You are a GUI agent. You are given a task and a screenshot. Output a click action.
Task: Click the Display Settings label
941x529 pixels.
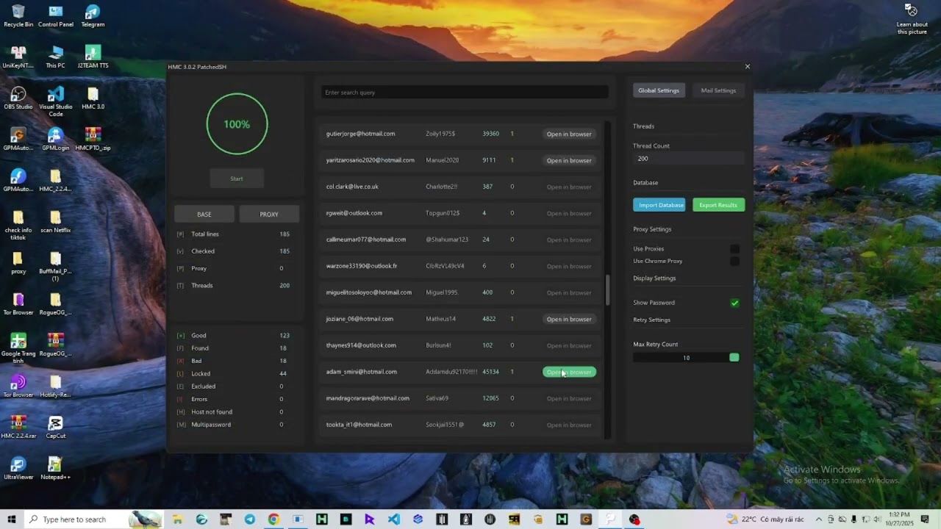[x=654, y=278]
